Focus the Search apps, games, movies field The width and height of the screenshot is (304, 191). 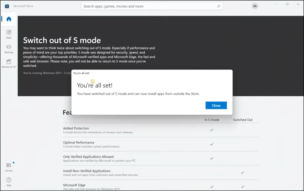pos(147,6)
